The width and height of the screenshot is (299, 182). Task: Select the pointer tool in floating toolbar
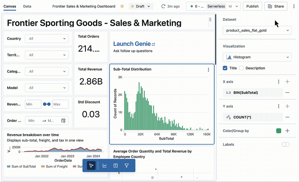pos(91,166)
